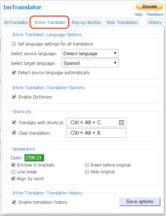Open the Help link

click(138, 14)
